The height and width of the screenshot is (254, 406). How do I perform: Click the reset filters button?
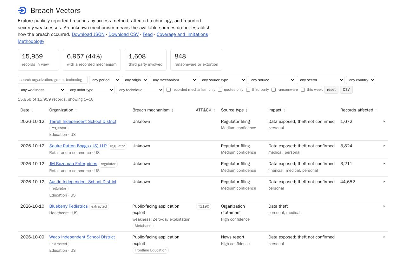[x=331, y=90]
